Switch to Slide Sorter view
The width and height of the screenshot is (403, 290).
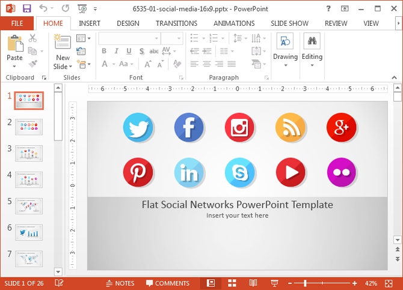(x=232, y=283)
